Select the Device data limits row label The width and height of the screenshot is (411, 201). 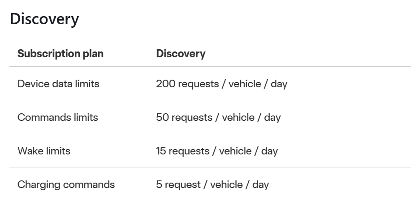click(58, 84)
